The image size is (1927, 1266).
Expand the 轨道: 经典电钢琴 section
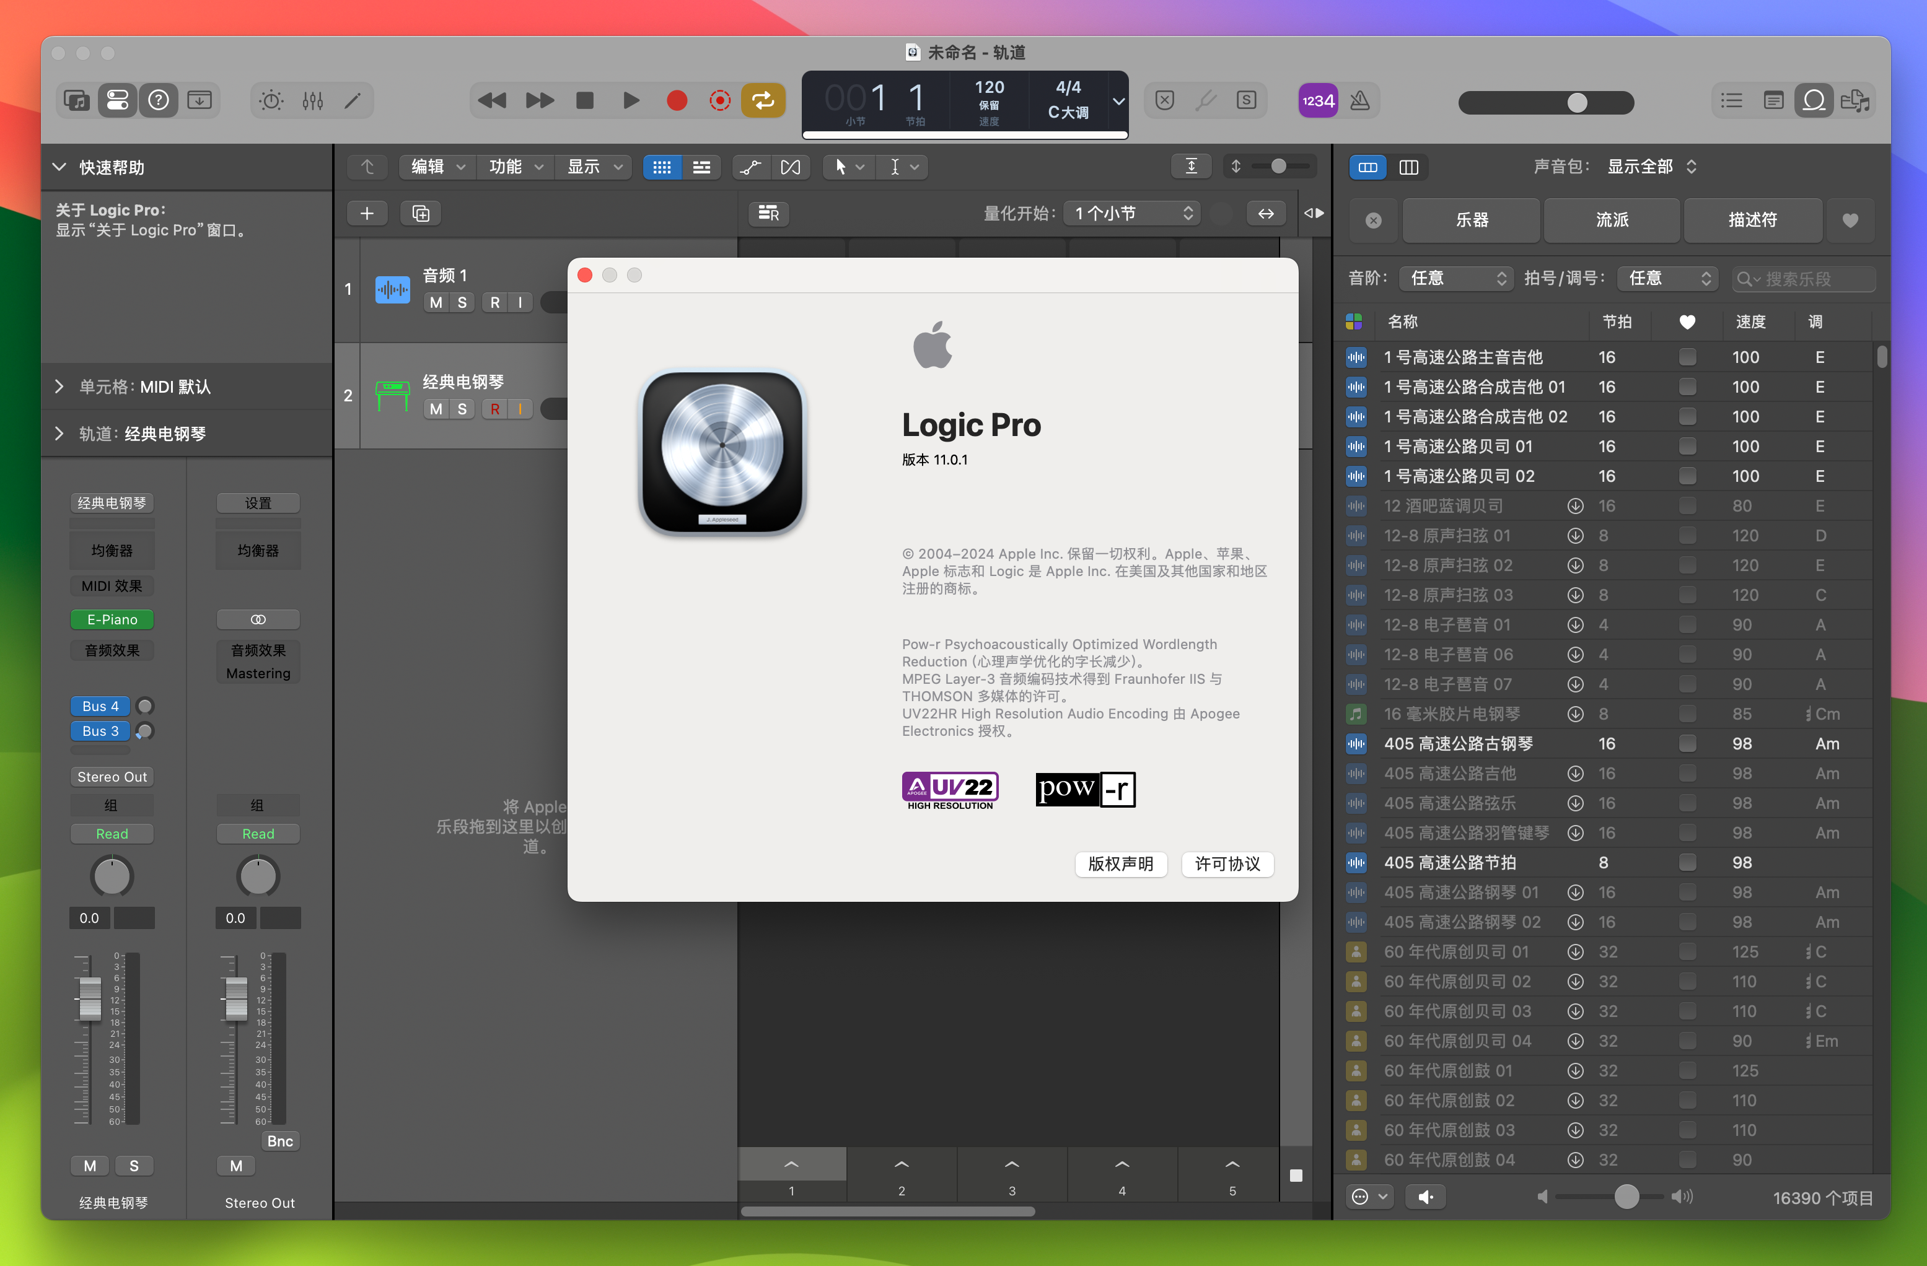(59, 434)
